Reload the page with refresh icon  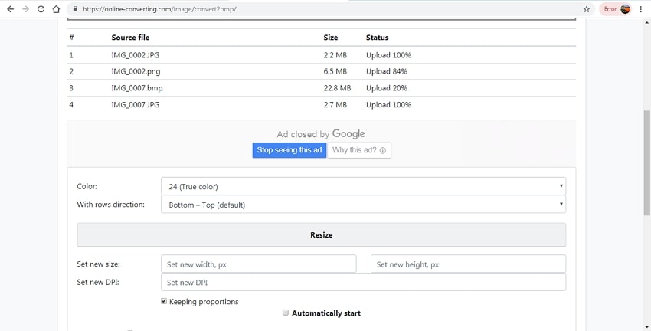pyautogui.click(x=41, y=9)
